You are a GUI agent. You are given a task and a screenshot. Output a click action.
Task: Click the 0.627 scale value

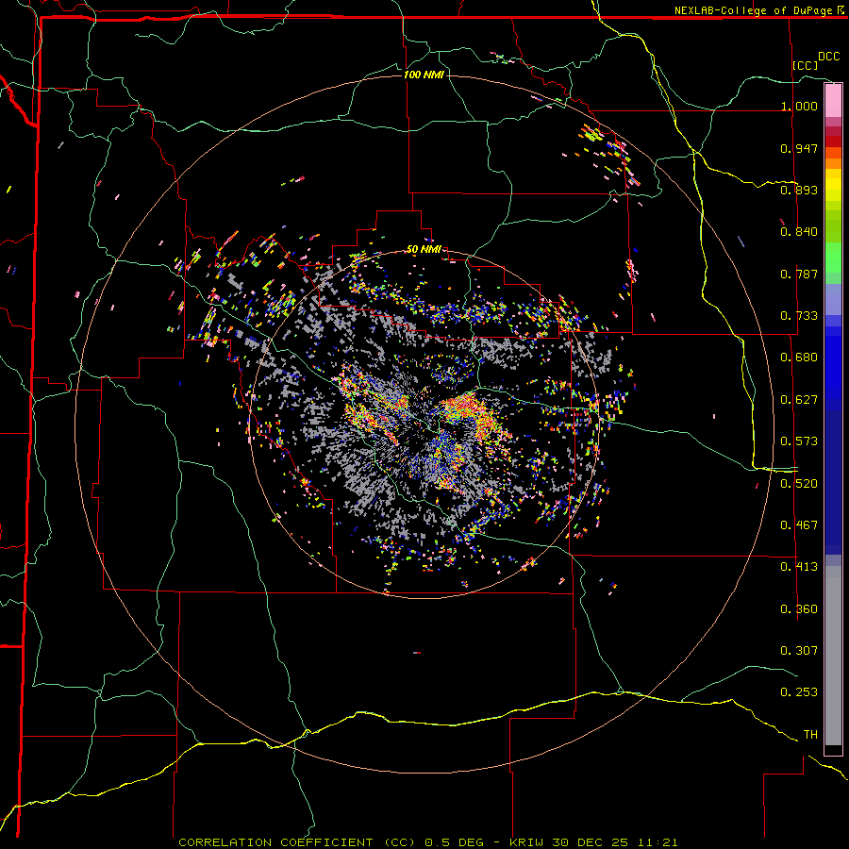pos(799,400)
